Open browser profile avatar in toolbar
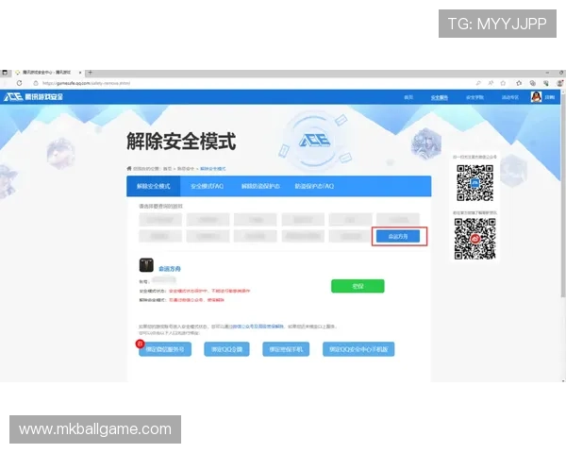Screen dimensions: 566x453 click(559, 83)
